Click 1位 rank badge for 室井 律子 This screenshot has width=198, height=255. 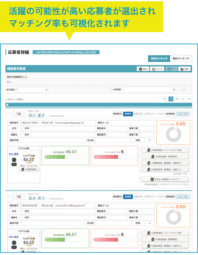coord(19,197)
